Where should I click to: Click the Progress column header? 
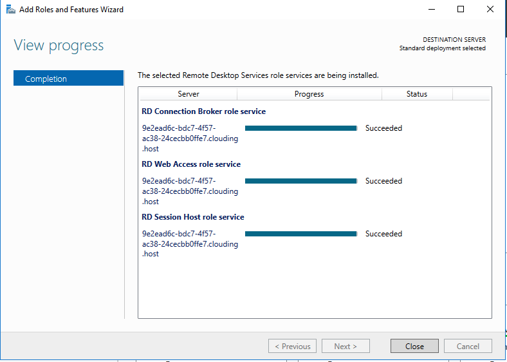(309, 94)
